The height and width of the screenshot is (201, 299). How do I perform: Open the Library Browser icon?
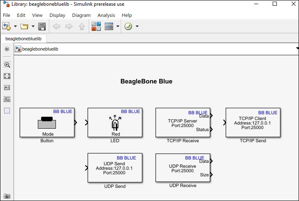[96, 26]
